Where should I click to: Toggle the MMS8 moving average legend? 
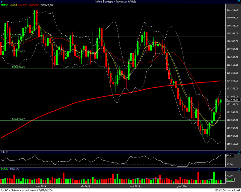click(x=13, y=6)
